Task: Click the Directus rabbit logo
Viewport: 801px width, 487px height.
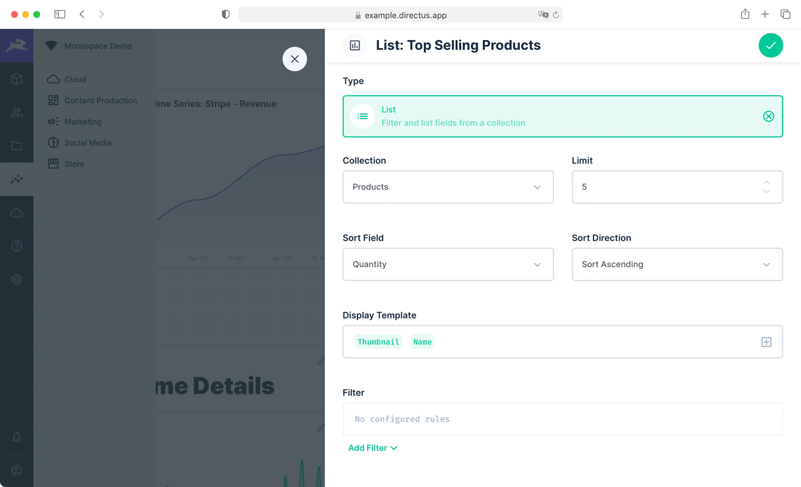Action: click(x=17, y=46)
